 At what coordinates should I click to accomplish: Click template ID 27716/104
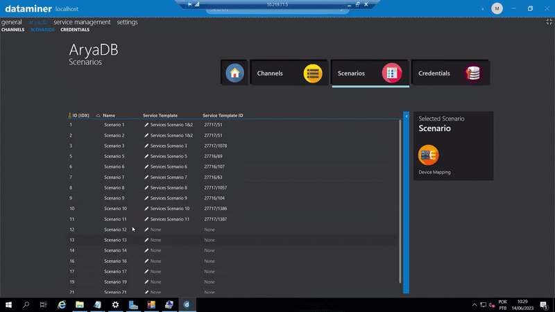click(214, 198)
